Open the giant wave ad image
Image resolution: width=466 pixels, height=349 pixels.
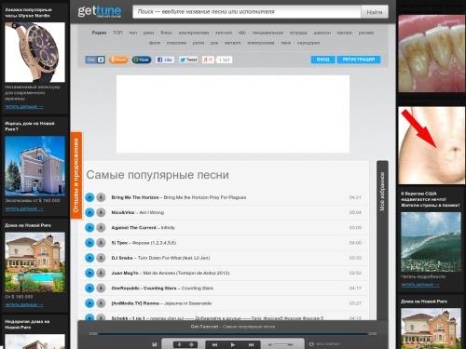431,242
